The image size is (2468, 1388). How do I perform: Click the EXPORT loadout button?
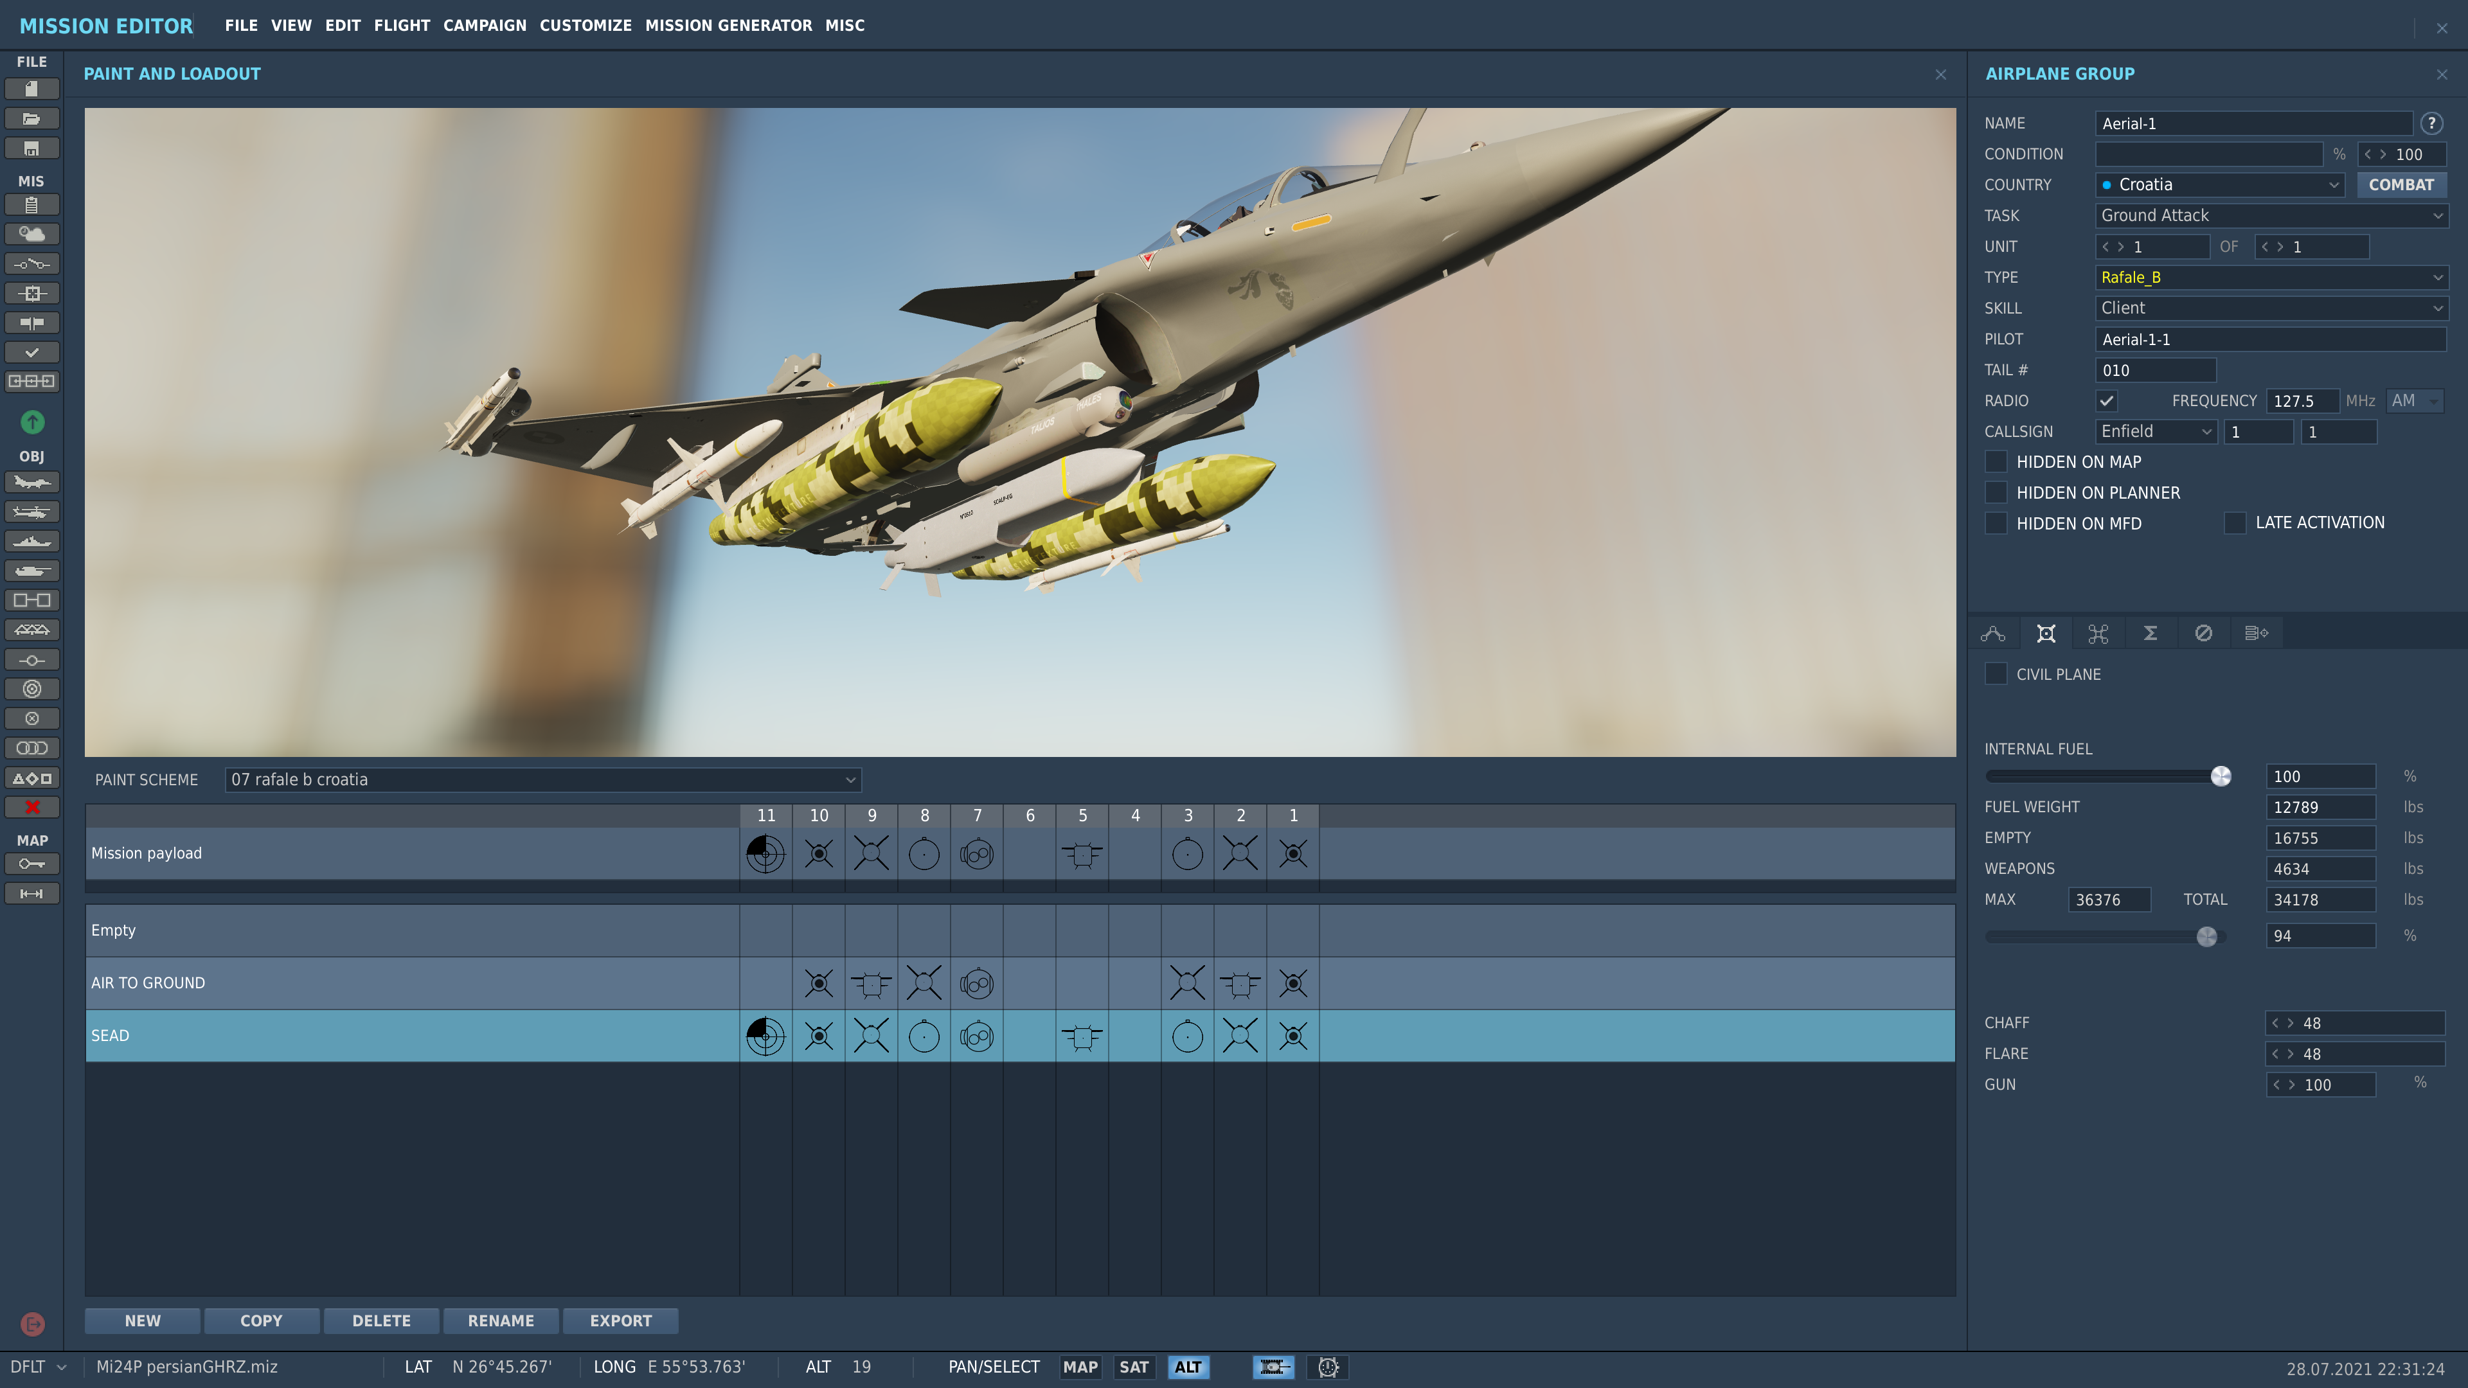(x=621, y=1321)
